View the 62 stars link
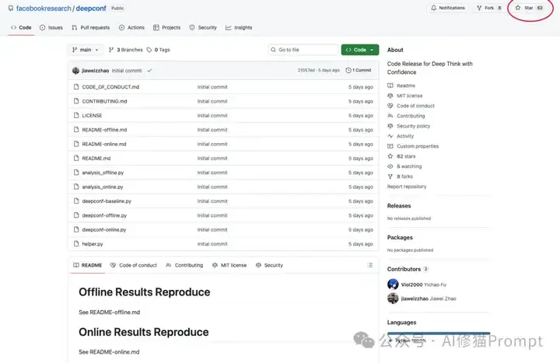Image resolution: width=560 pixels, height=363 pixels. coord(402,156)
